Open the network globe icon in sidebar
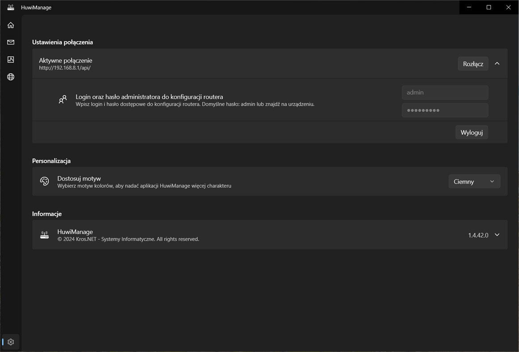Screen dimensions: 519x352 [10, 76]
